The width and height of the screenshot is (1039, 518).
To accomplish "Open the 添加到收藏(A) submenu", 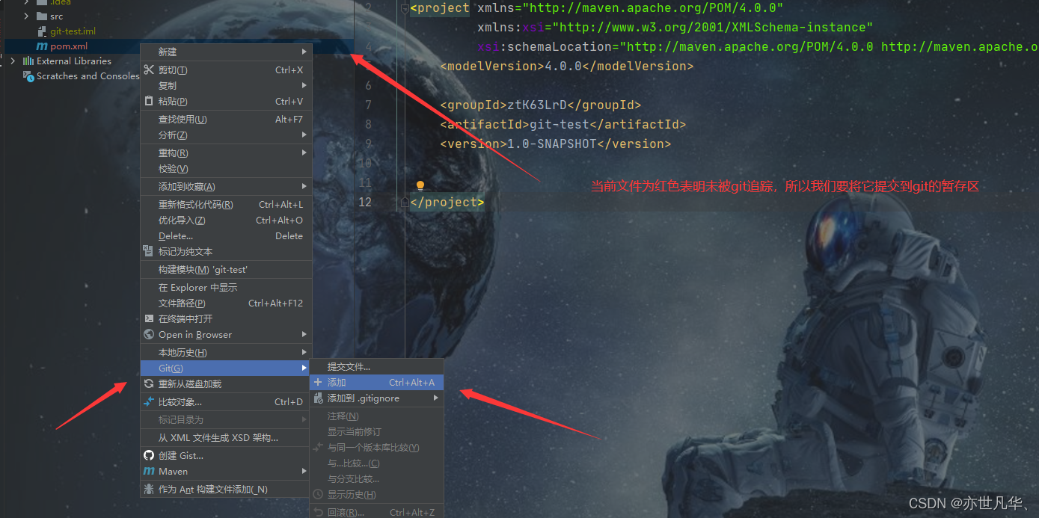I will [x=226, y=186].
